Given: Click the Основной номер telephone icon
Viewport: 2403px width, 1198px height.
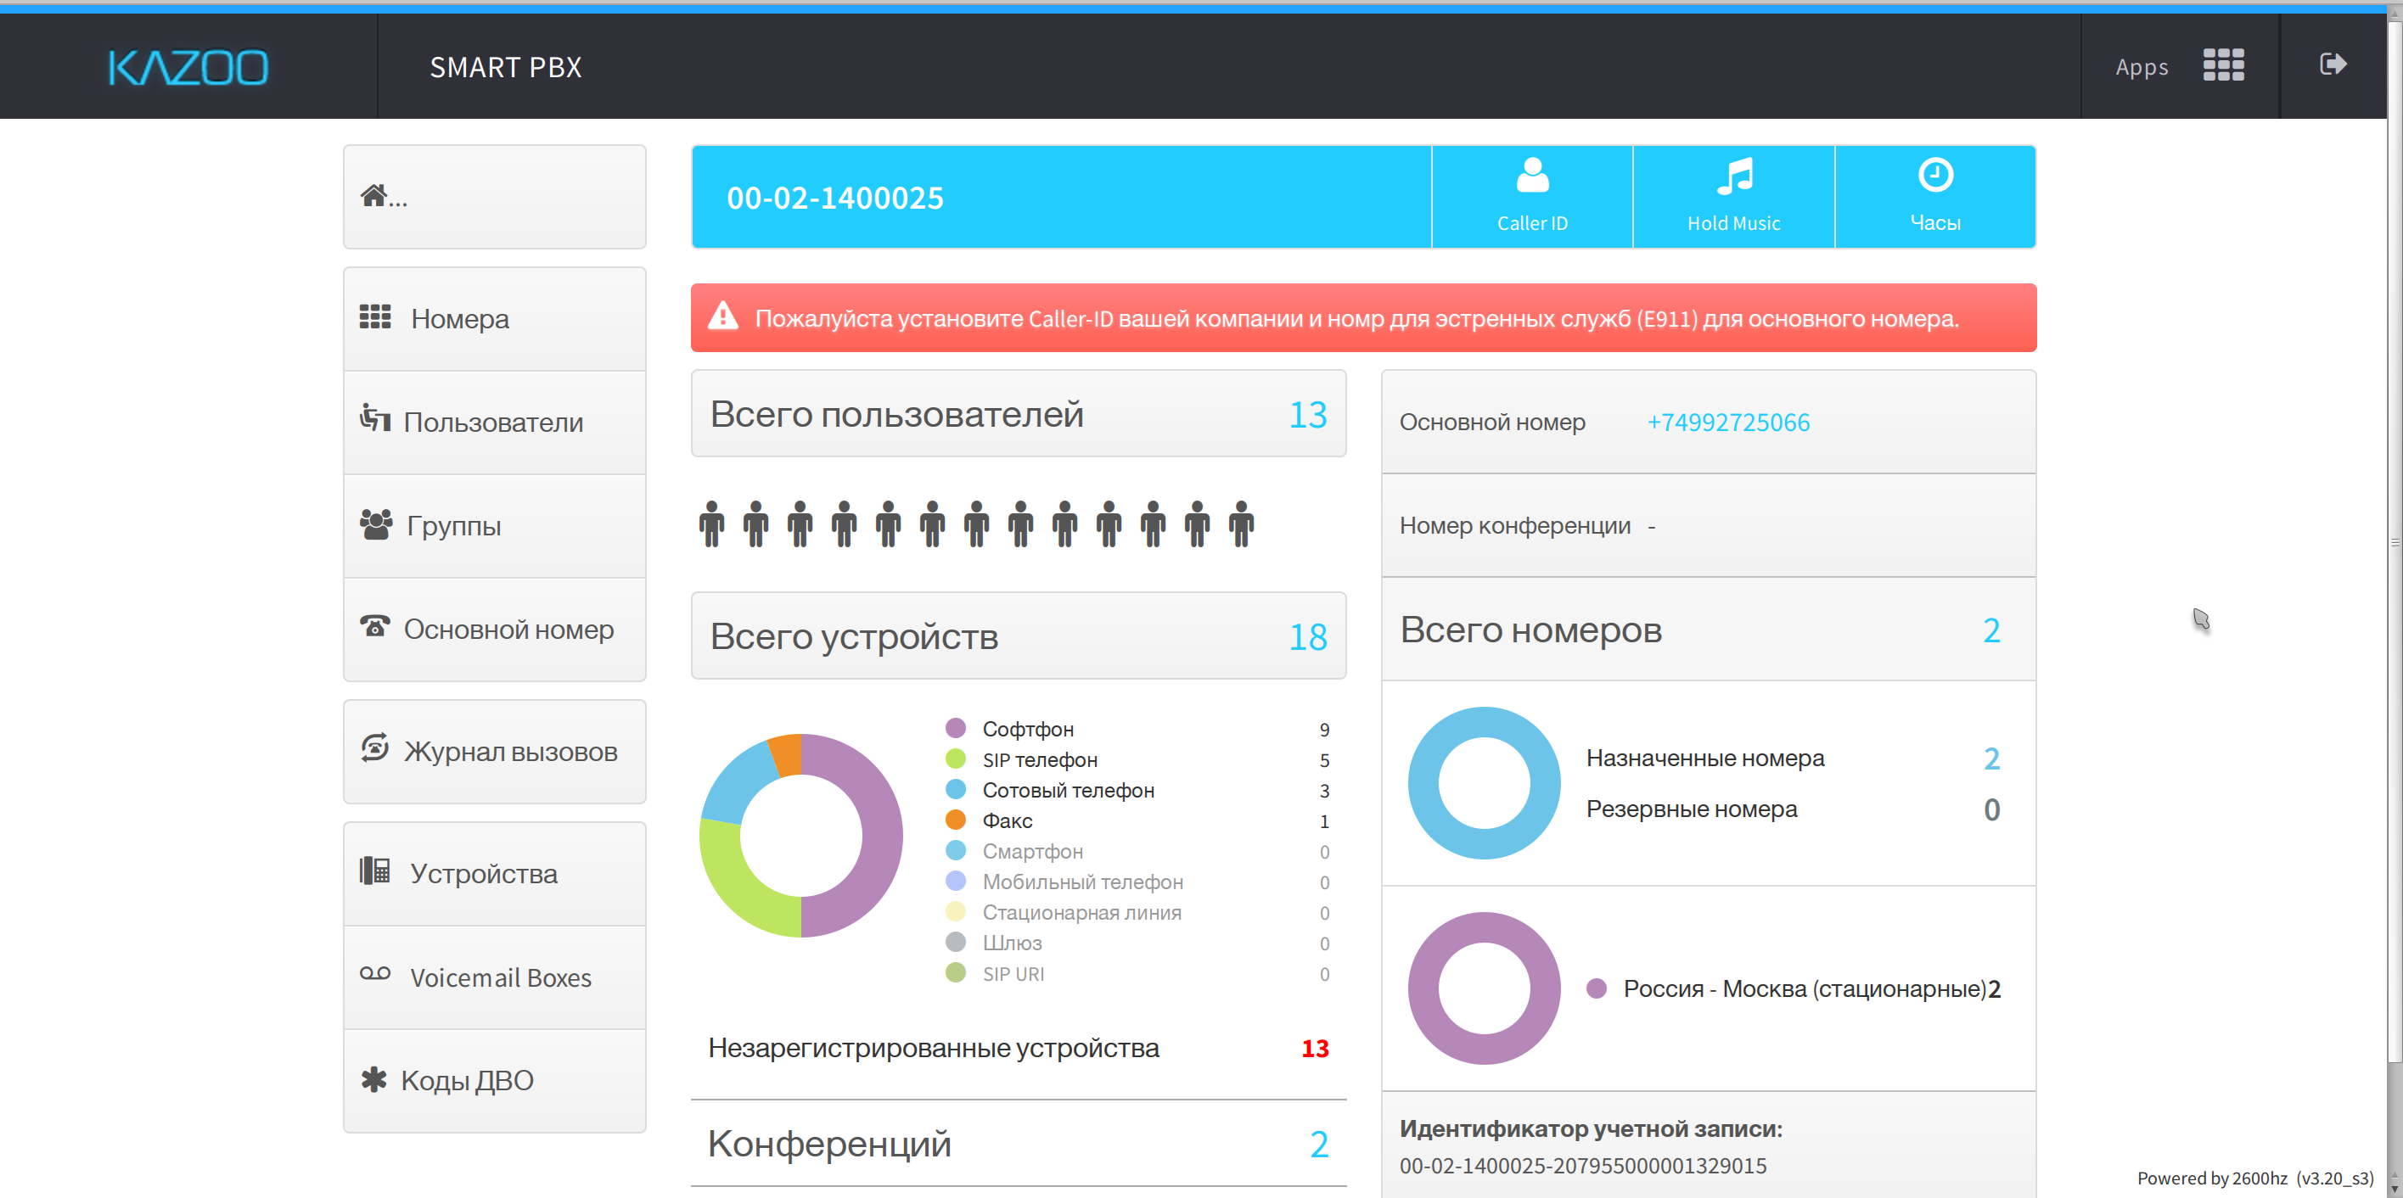Looking at the screenshot, I should click(x=375, y=625).
